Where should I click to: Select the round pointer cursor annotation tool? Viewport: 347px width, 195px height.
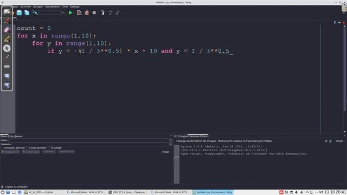click(x=7, y=48)
